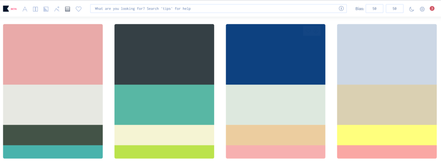
Task: Select the palette stripes view icon
Action: (x=68, y=9)
